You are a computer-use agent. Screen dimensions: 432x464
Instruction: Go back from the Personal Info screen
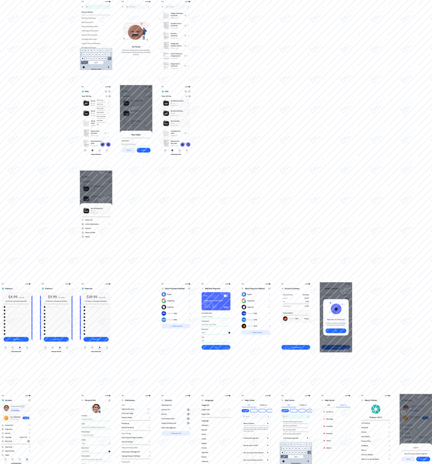click(x=83, y=400)
